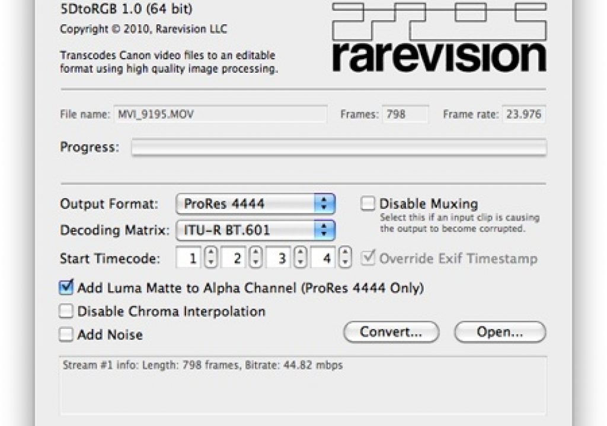Image resolution: width=607 pixels, height=426 pixels.
Task: Click the minutes timecode field showing 2
Action: tap(234, 258)
